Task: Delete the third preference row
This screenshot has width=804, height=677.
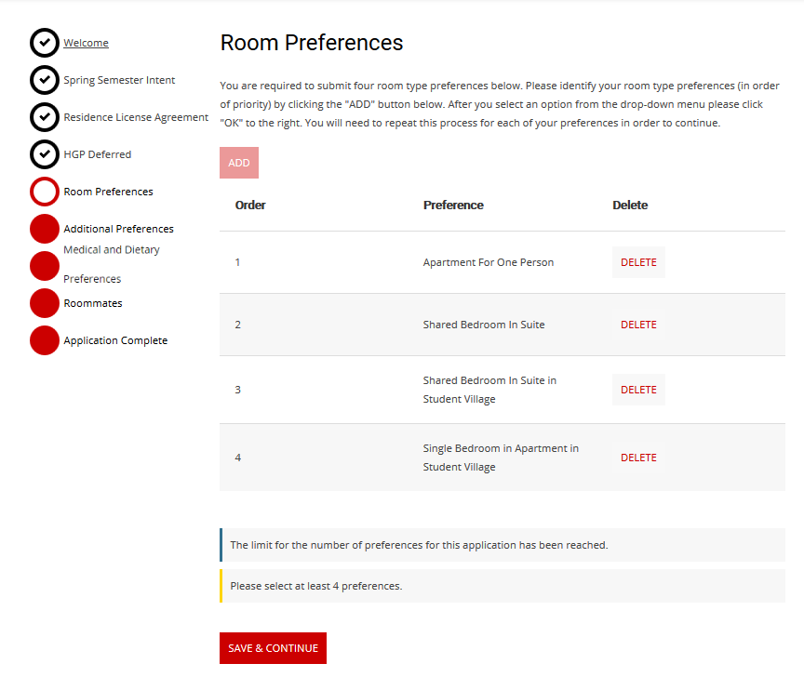Action: coord(638,390)
